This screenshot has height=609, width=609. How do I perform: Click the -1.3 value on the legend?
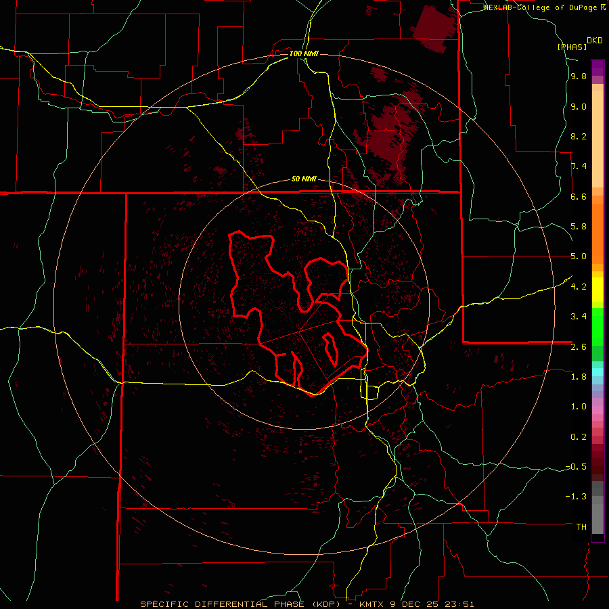[x=576, y=497]
